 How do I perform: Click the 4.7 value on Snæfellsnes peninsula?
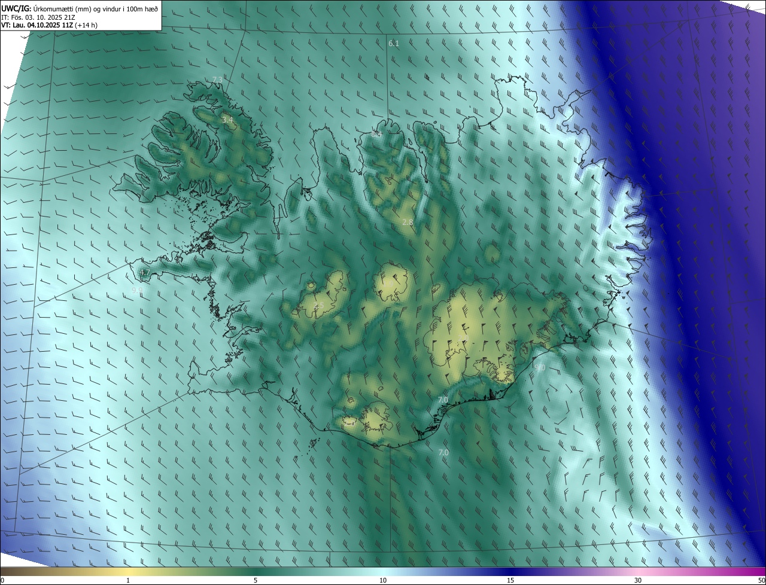[144, 273]
